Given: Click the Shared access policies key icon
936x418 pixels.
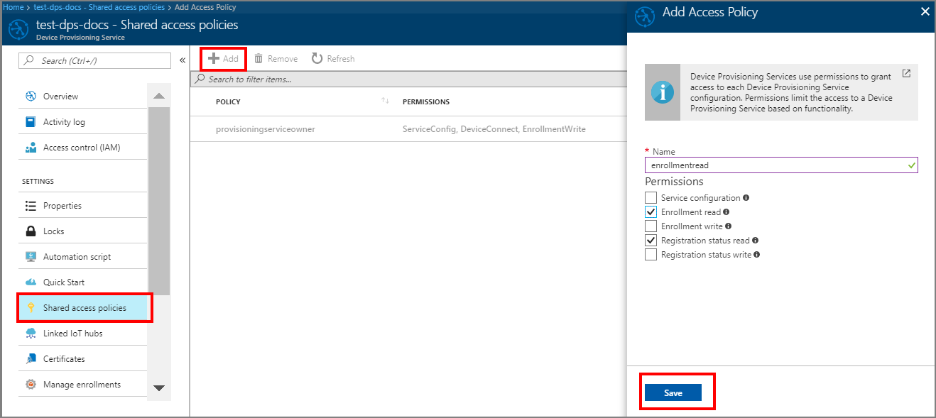Looking at the screenshot, I should [x=31, y=308].
